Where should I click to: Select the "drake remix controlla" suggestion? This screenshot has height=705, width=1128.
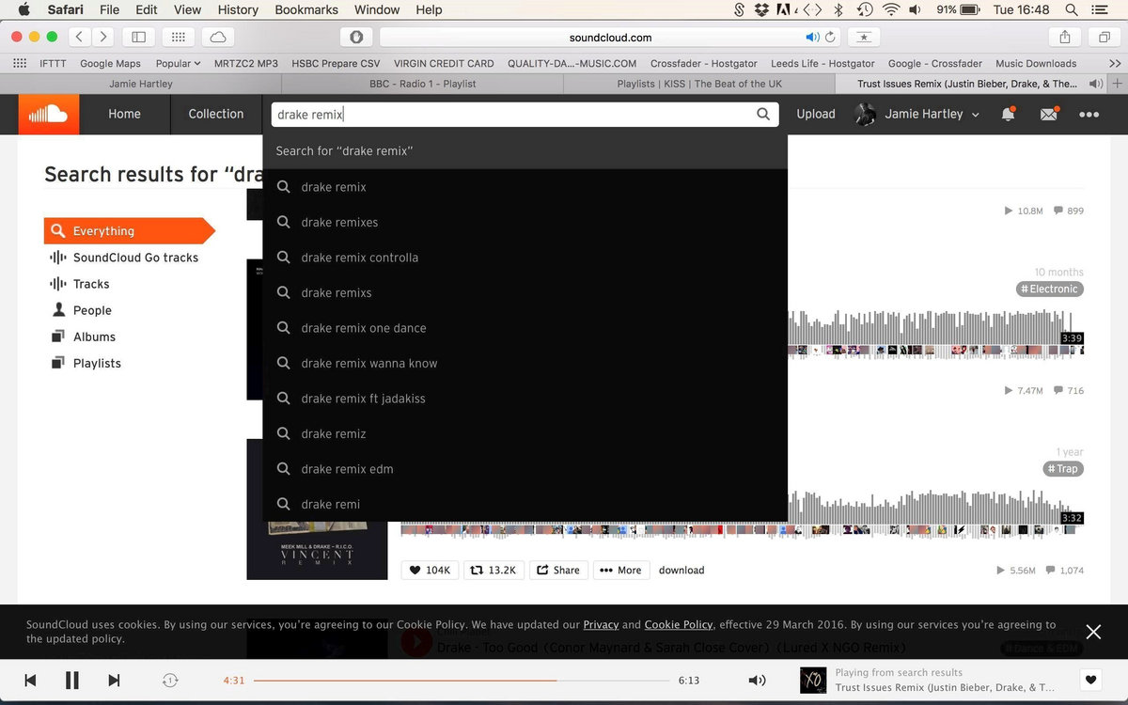click(359, 258)
